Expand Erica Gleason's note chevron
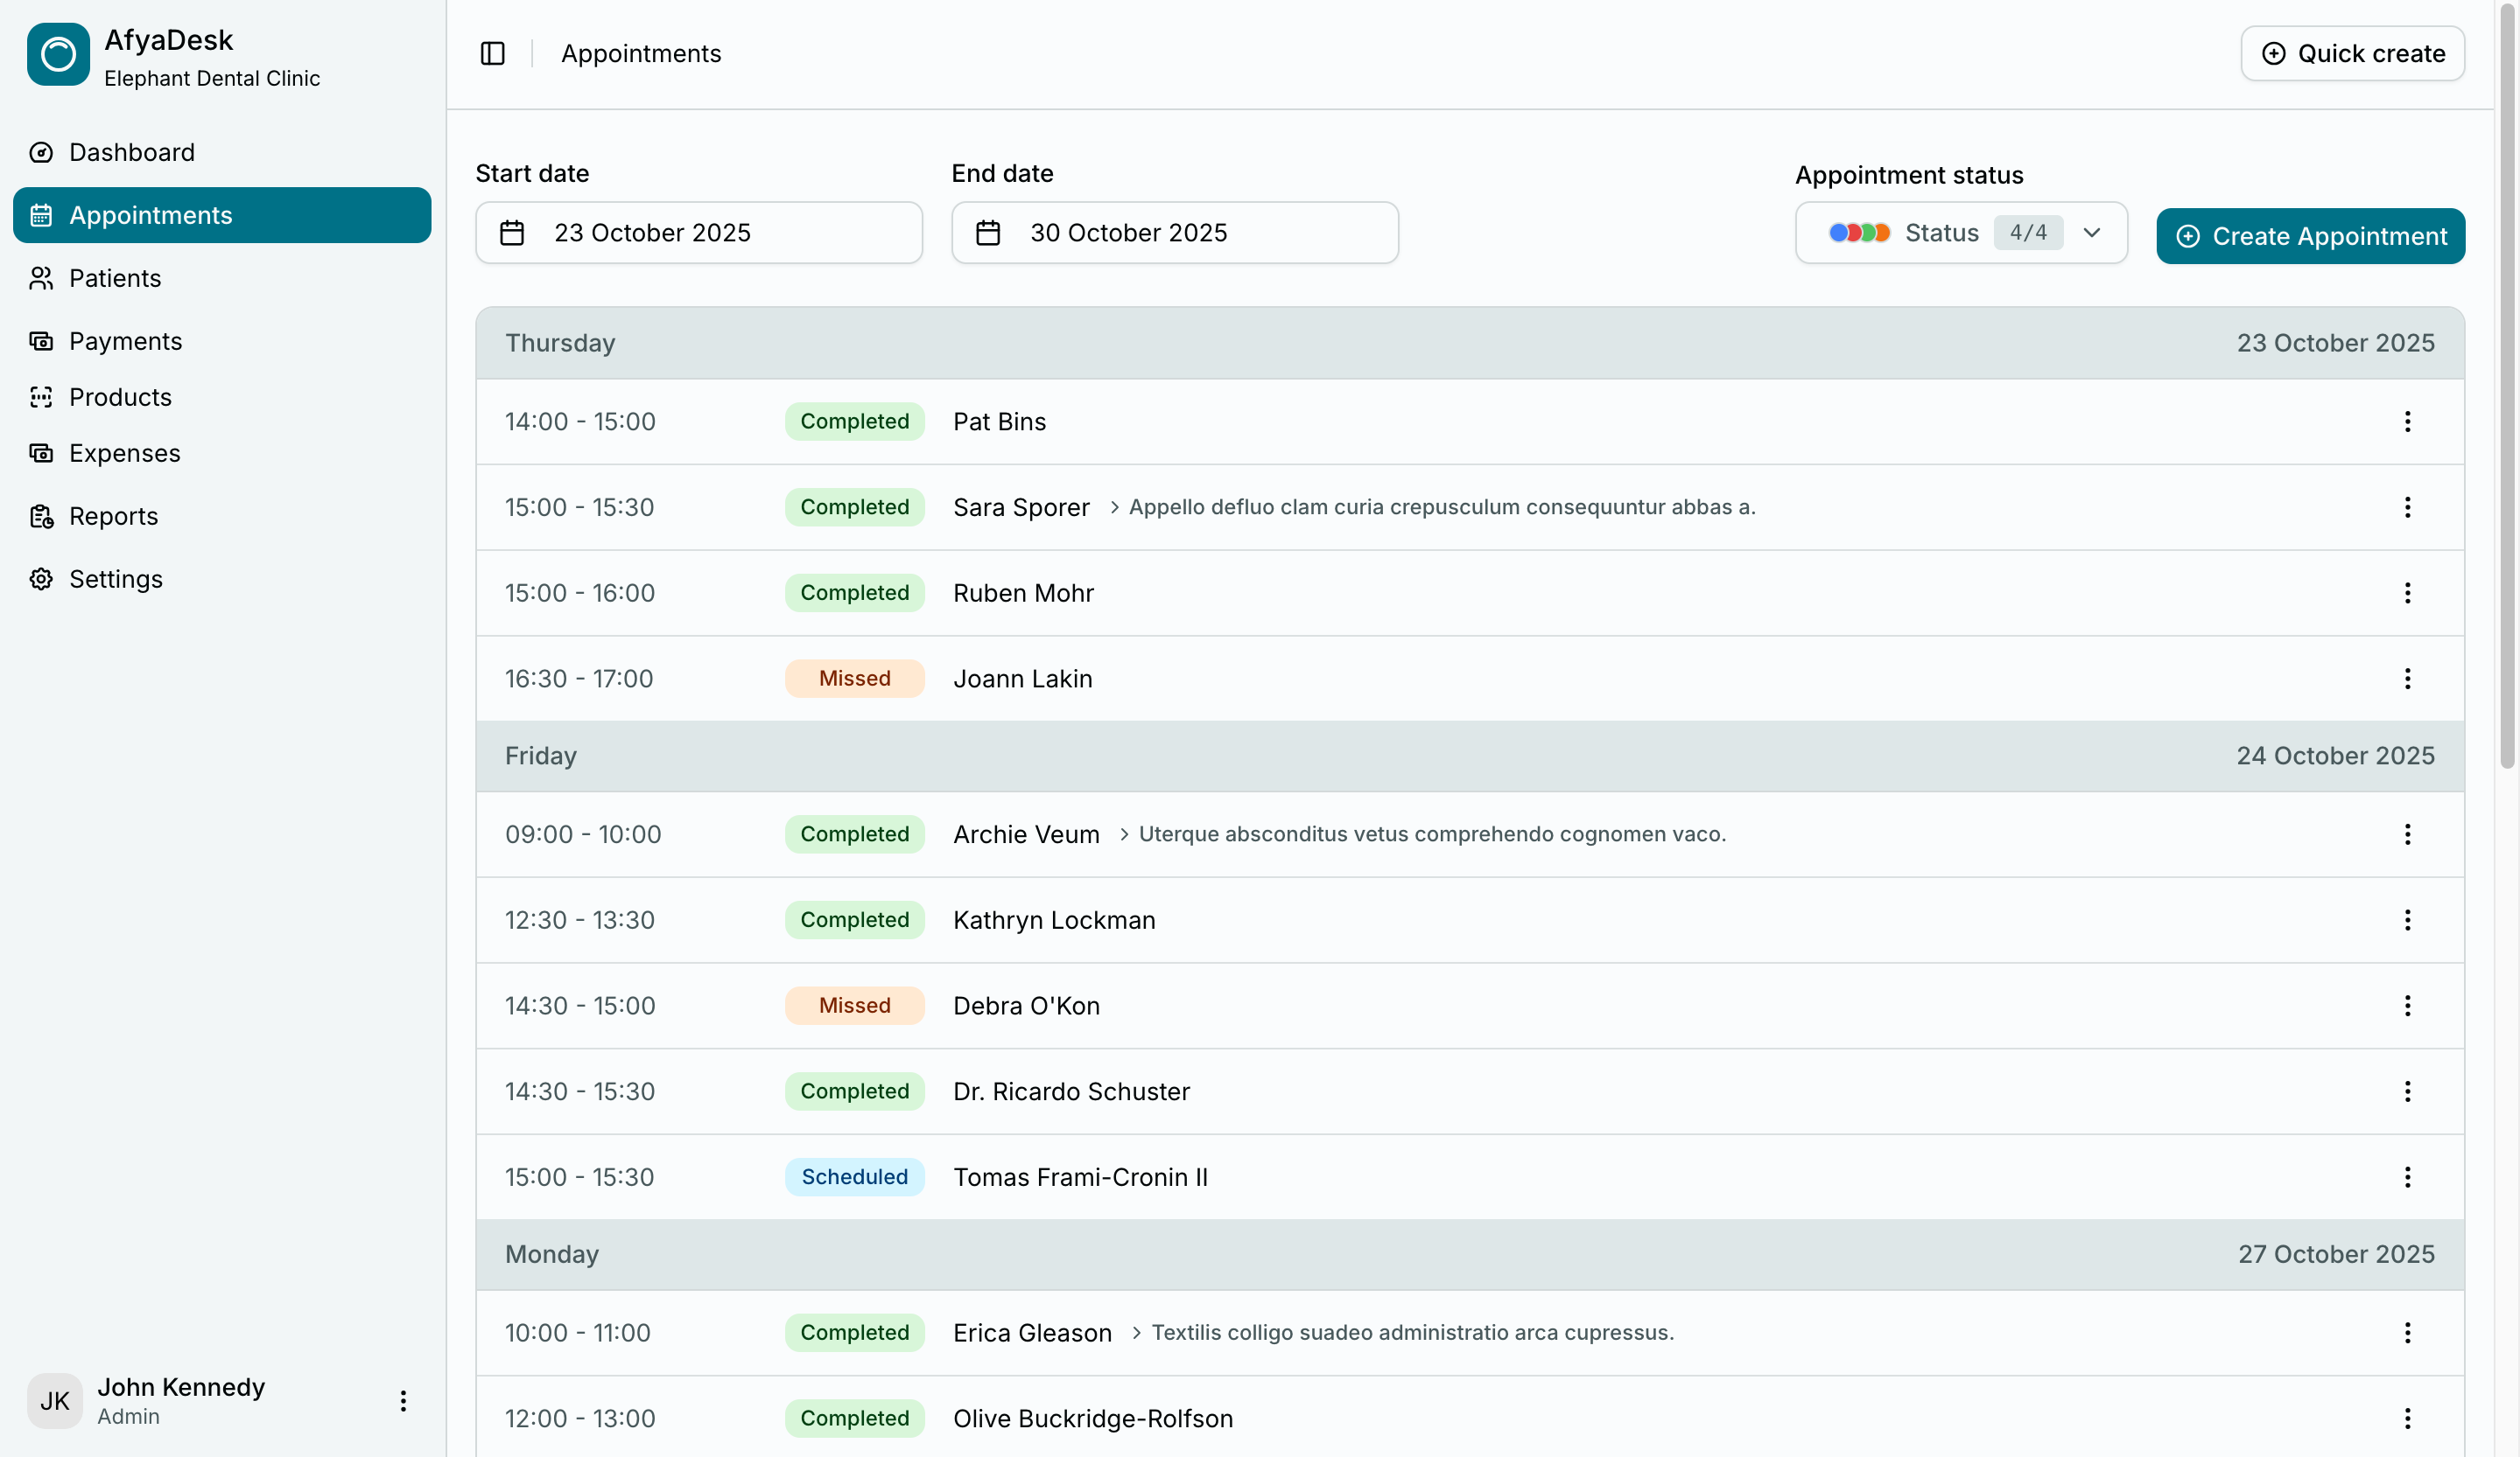Viewport: 2520px width, 1457px height. click(x=1136, y=1333)
